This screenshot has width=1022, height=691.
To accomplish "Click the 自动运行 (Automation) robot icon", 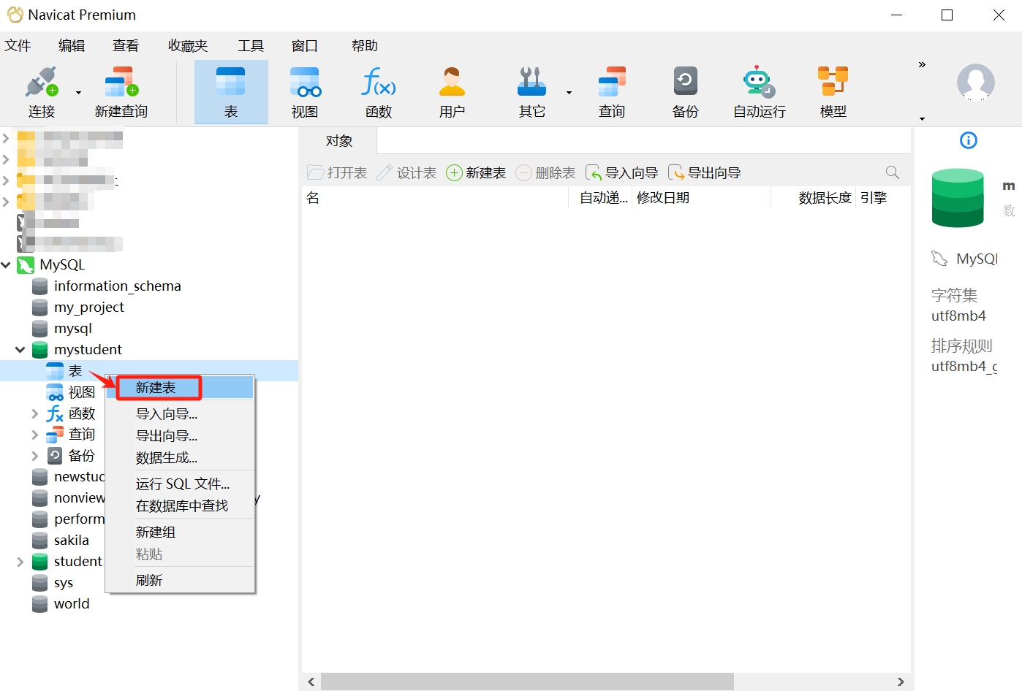I will tap(759, 91).
